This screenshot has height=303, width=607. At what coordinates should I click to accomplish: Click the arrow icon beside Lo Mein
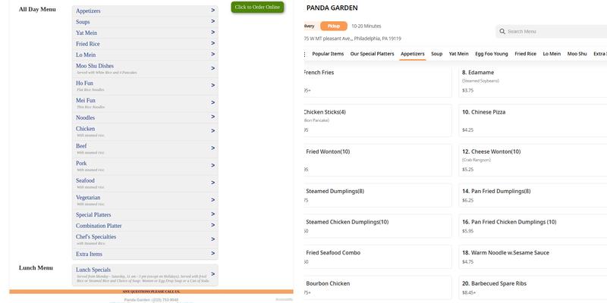pyautogui.click(x=212, y=55)
